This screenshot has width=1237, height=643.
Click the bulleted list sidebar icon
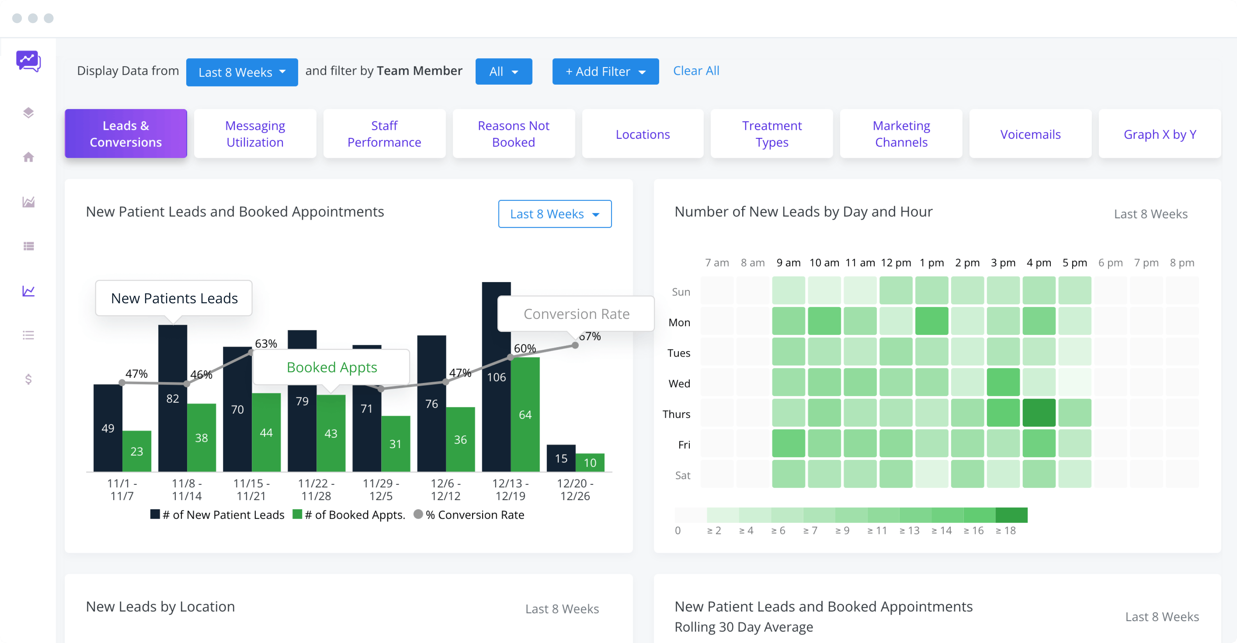pyautogui.click(x=28, y=335)
